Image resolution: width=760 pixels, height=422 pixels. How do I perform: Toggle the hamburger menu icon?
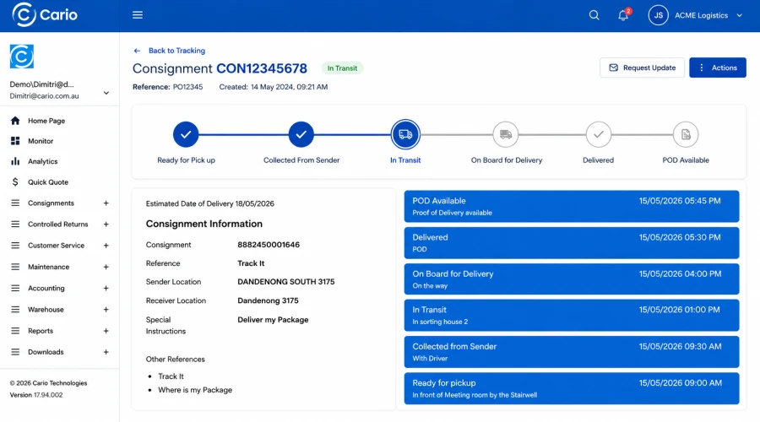(138, 15)
